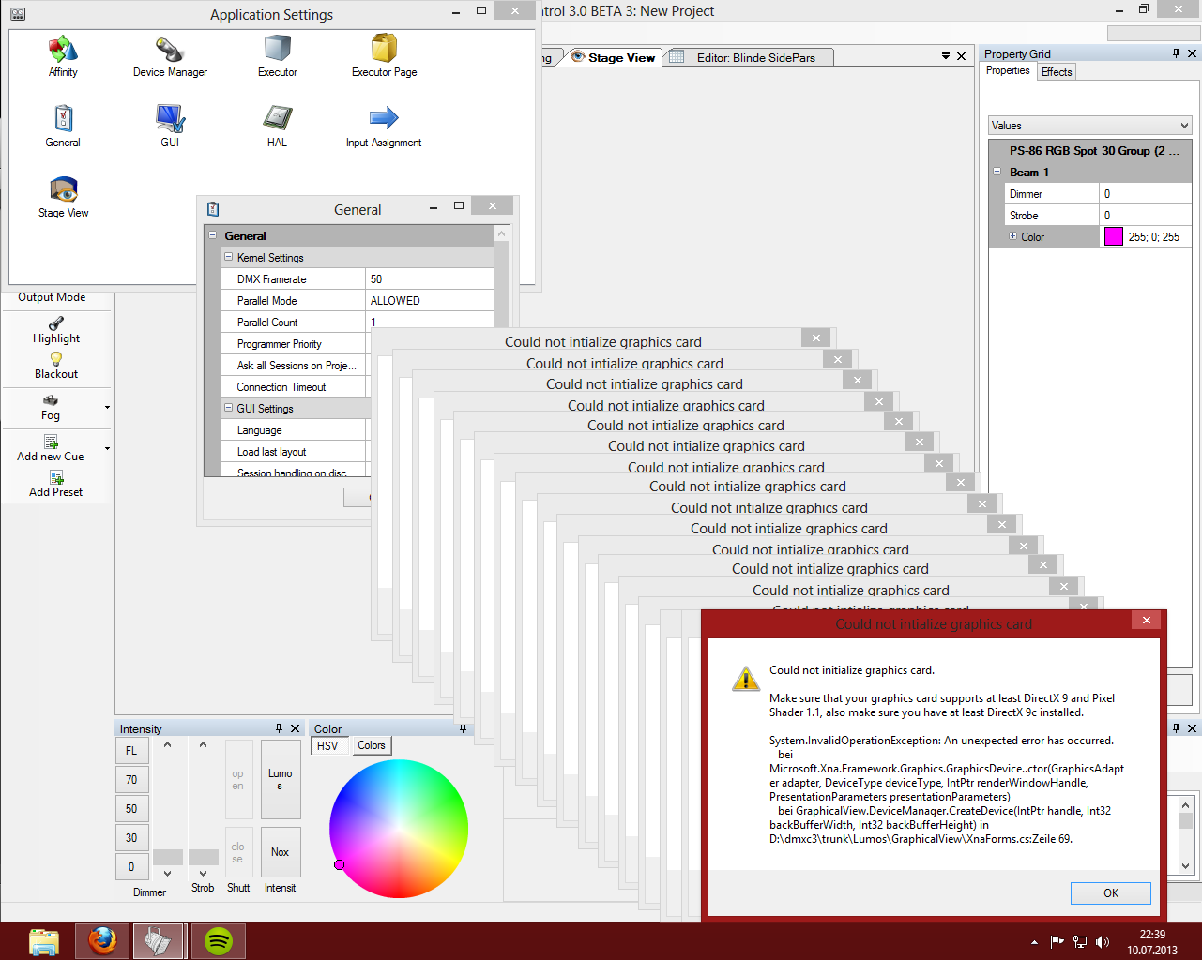Open the Stage View settings icon
1202x960 pixels.
tap(63, 189)
